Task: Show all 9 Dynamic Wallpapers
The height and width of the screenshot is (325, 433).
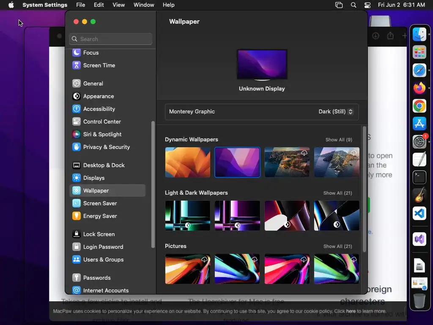Action: (339, 140)
